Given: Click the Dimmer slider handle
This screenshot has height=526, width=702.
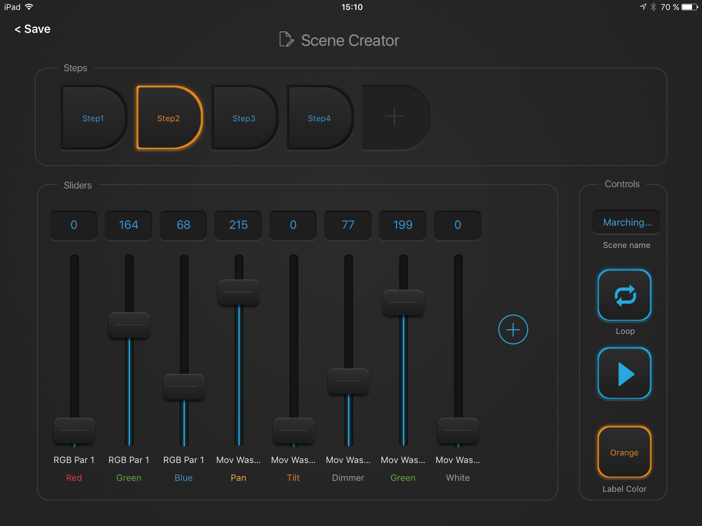Looking at the screenshot, I should click(348, 381).
